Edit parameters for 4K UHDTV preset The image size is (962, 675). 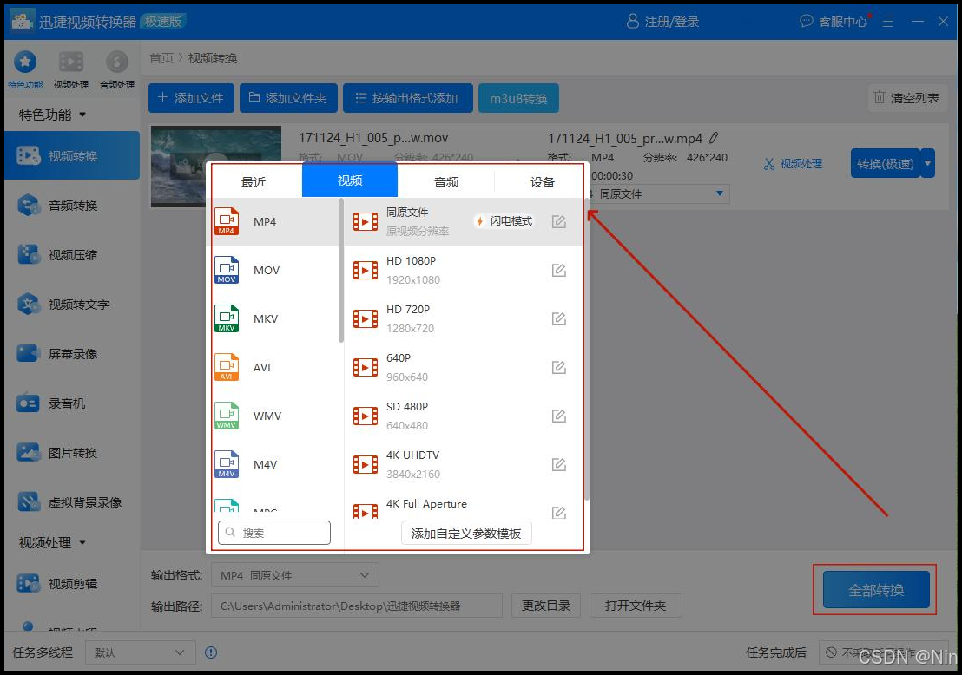(x=558, y=465)
